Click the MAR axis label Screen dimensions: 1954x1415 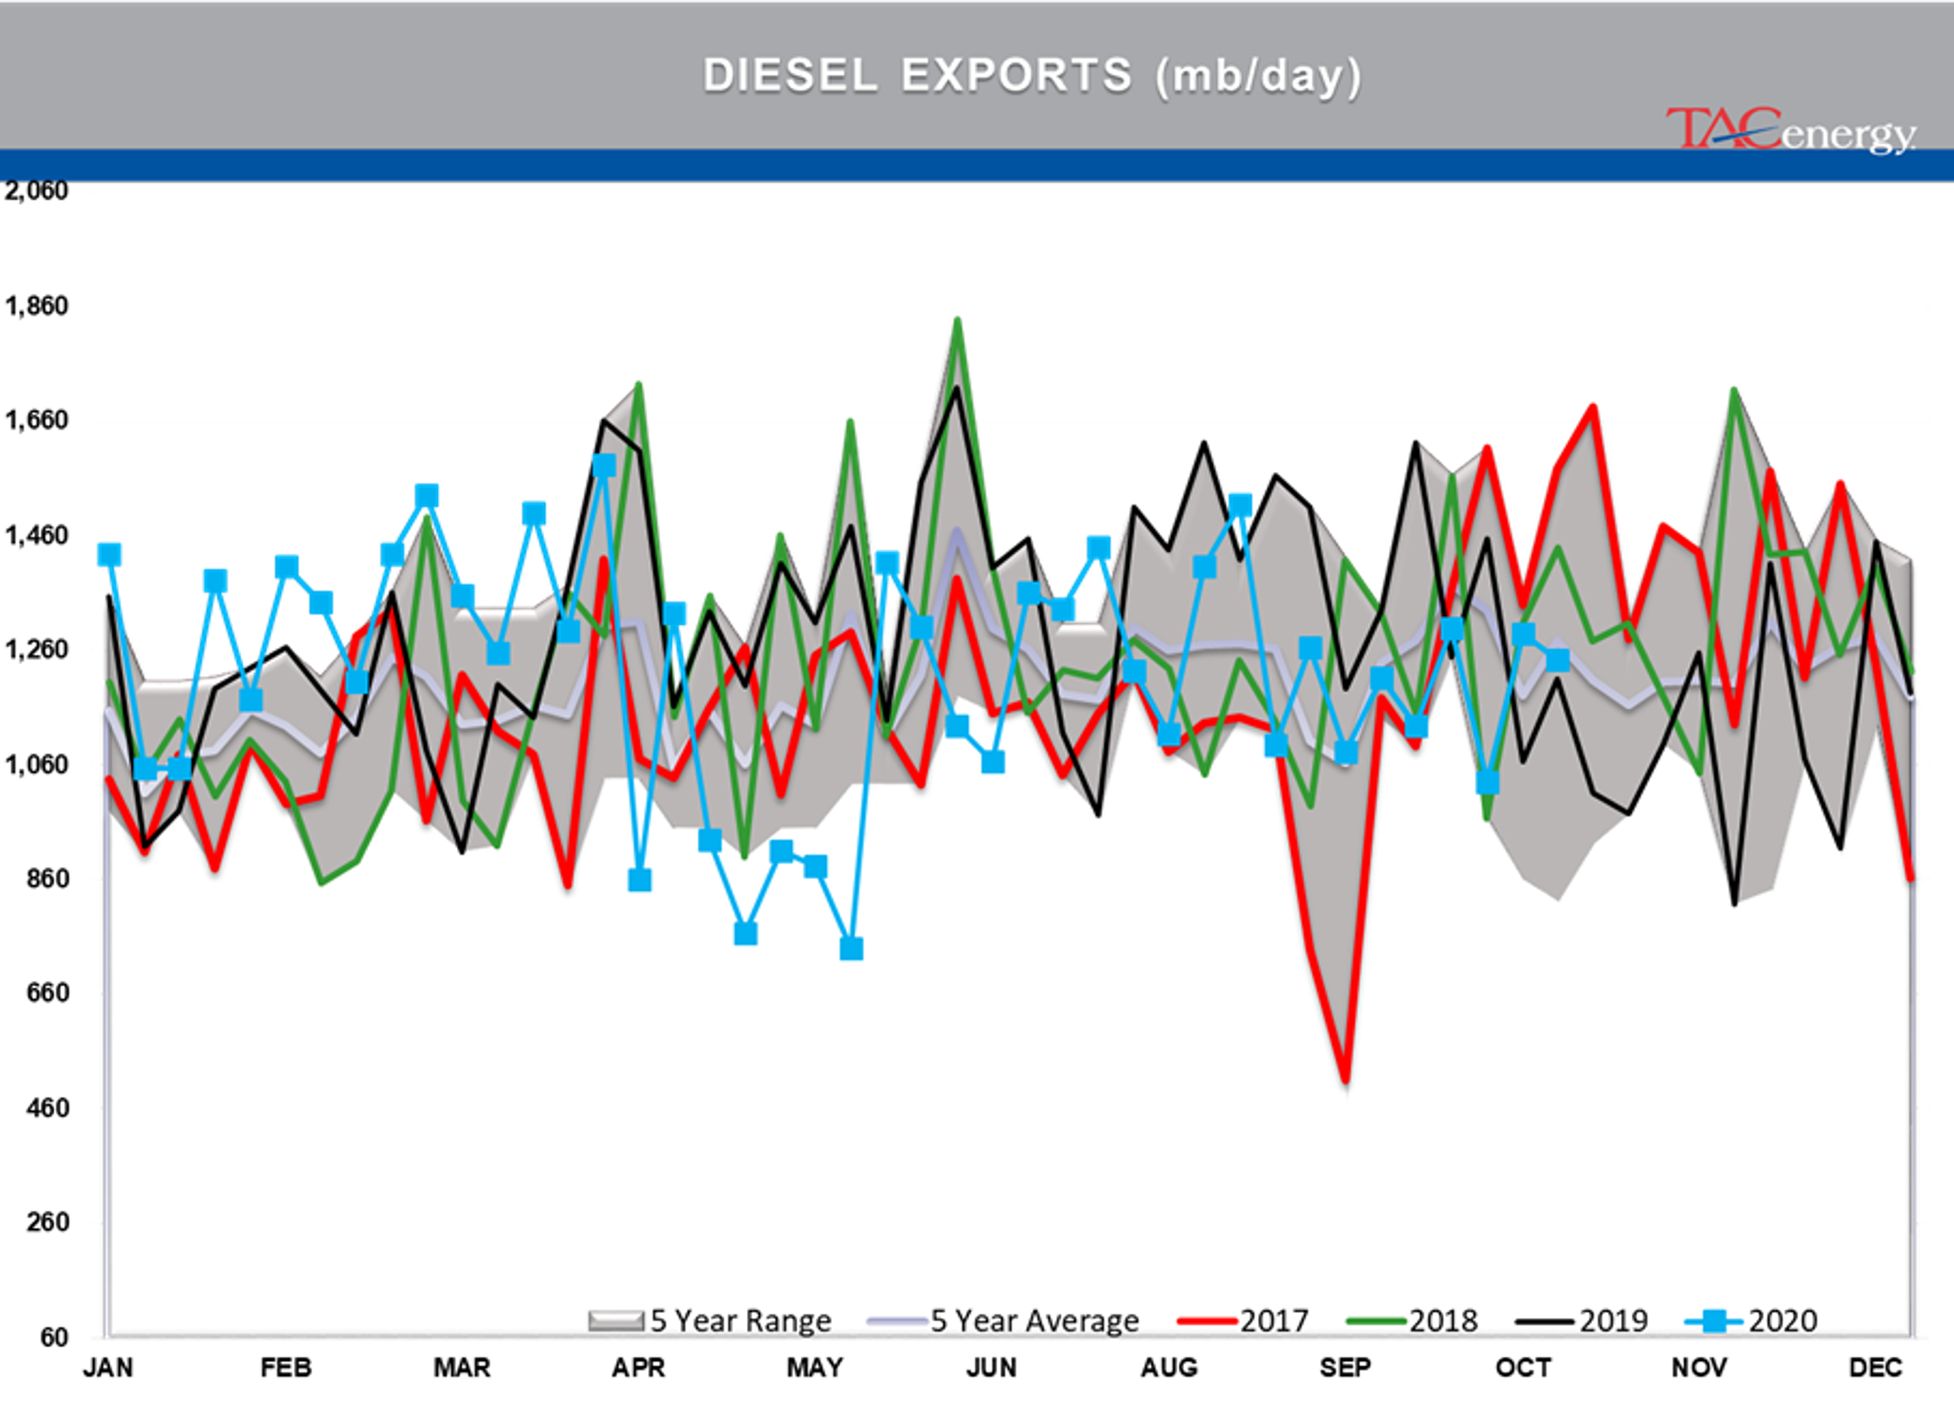pyautogui.click(x=462, y=1369)
